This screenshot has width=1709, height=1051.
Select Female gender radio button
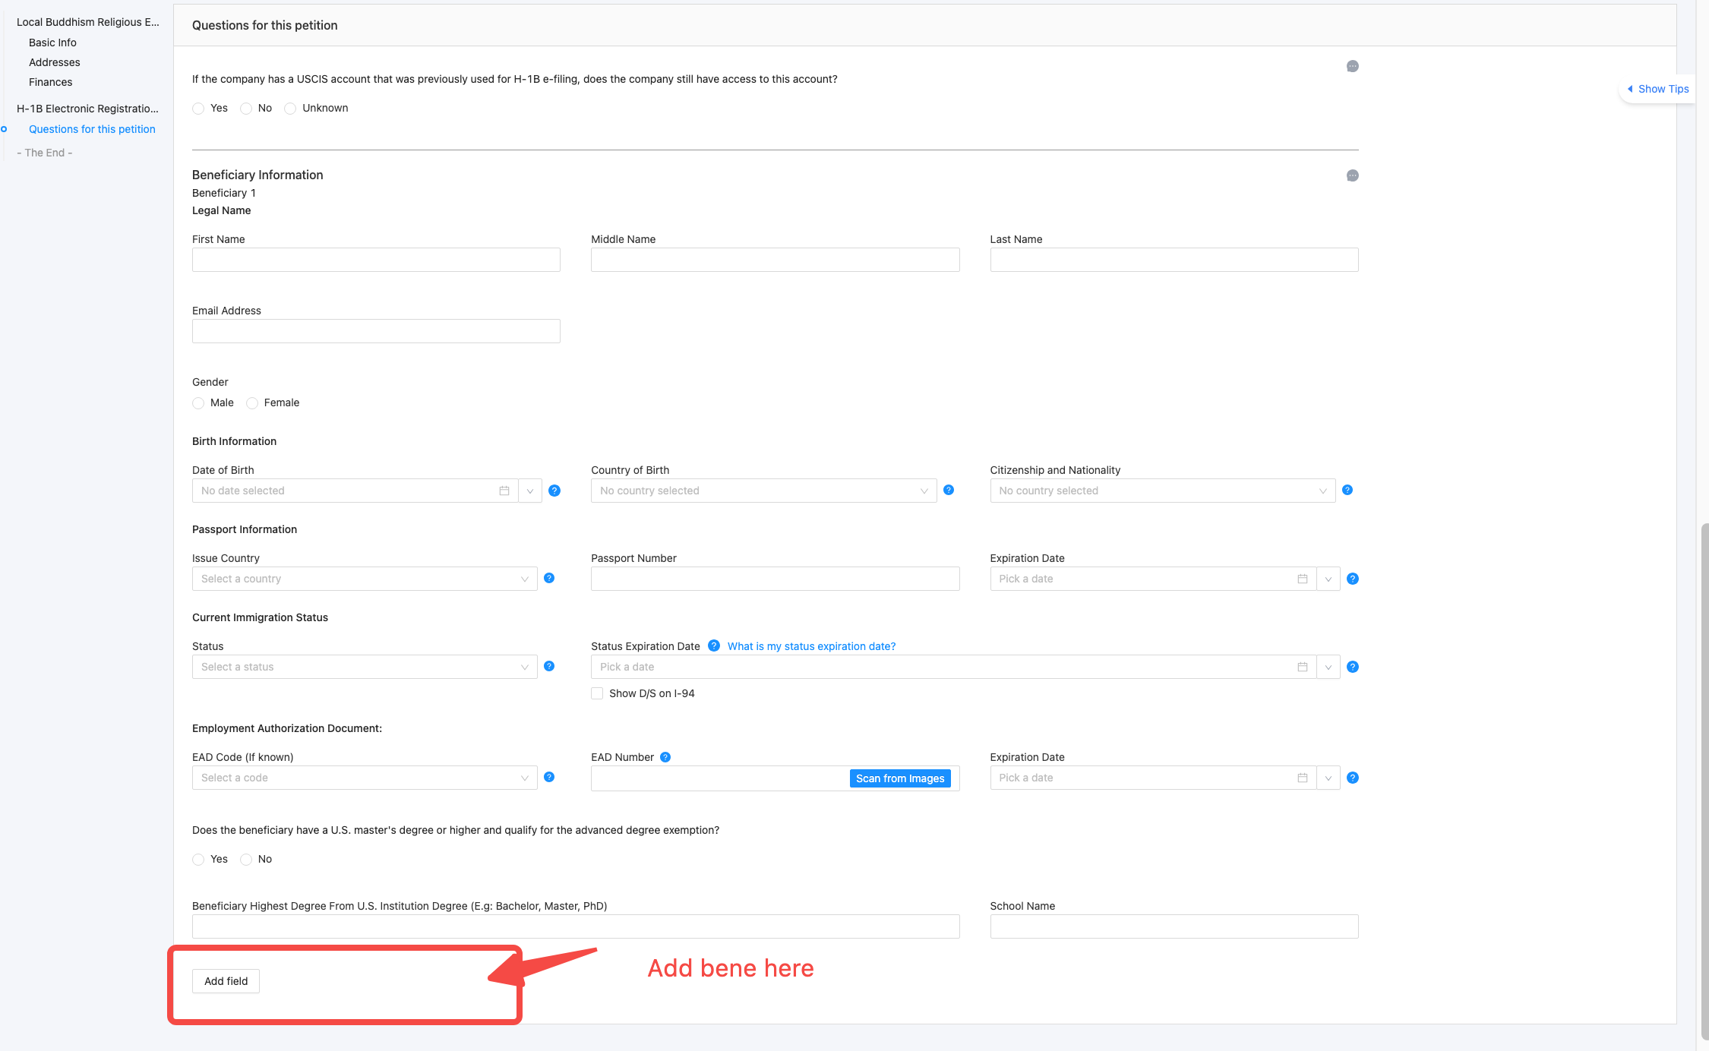pos(252,403)
